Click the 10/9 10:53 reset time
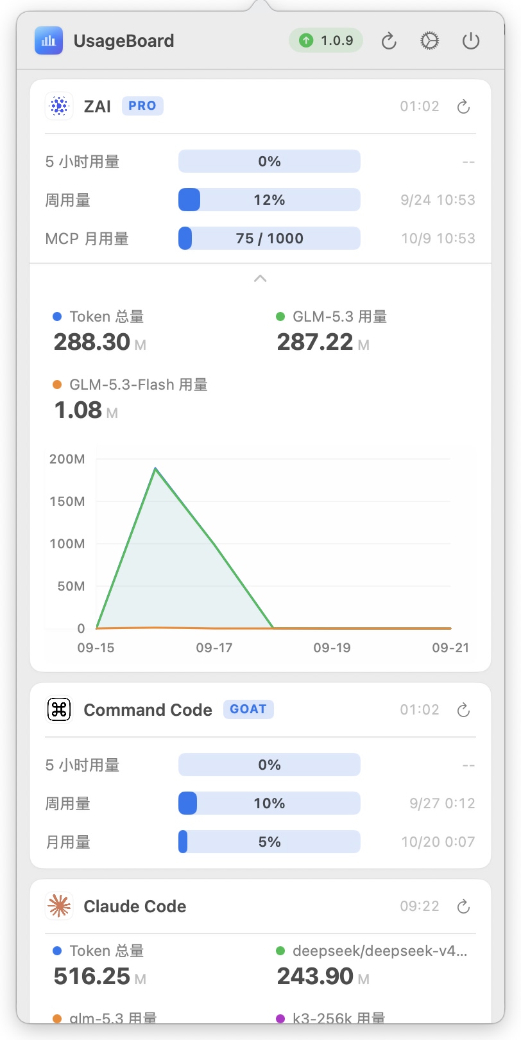The height and width of the screenshot is (1040, 521). click(x=438, y=238)
